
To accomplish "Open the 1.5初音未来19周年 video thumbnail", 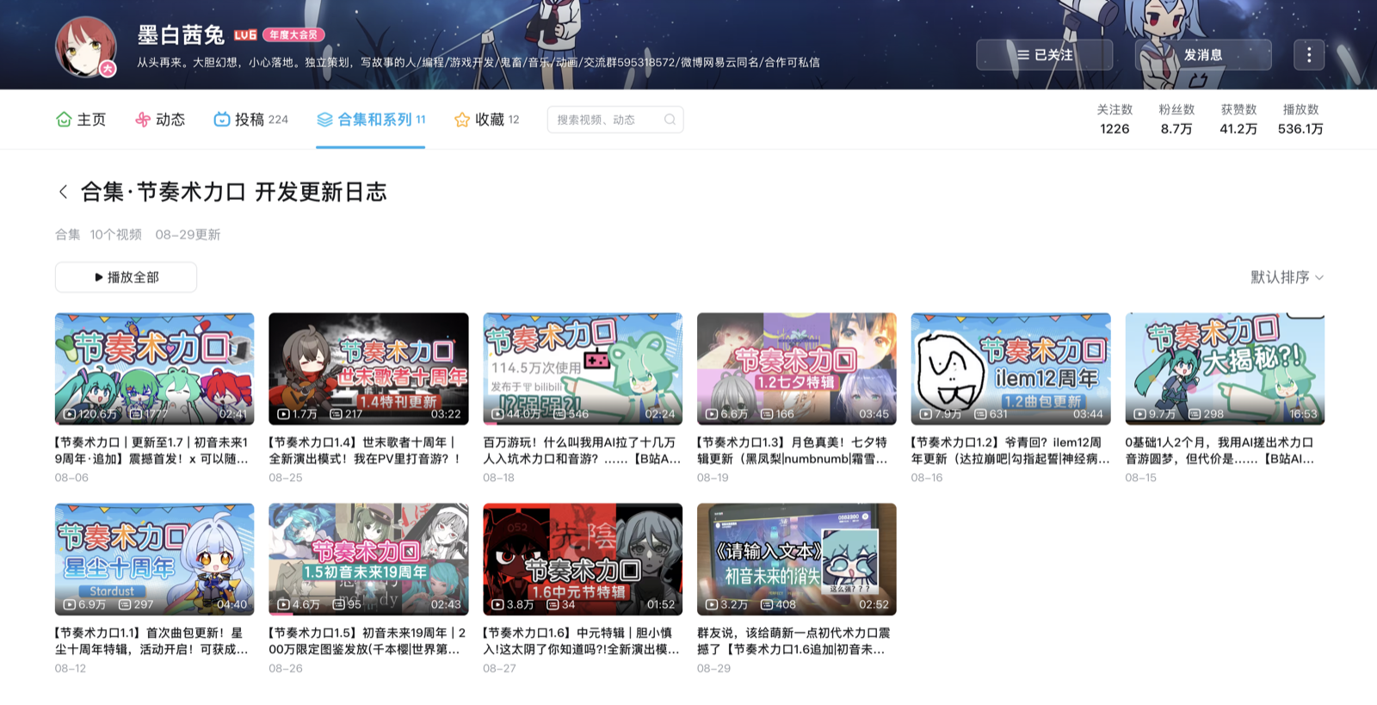I will [368, 560].
